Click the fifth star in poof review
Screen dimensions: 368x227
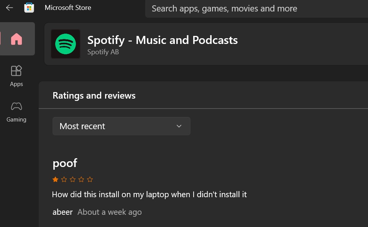[x=90, y=179]
